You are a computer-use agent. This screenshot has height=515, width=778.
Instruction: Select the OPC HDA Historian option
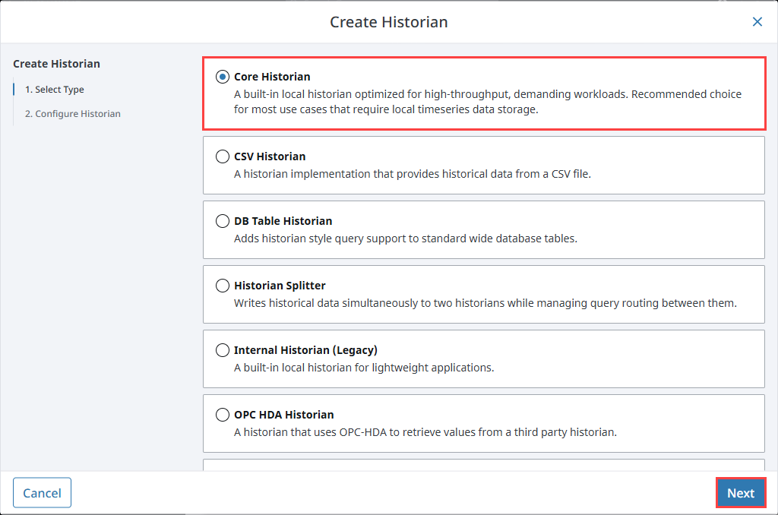point(222,415)
